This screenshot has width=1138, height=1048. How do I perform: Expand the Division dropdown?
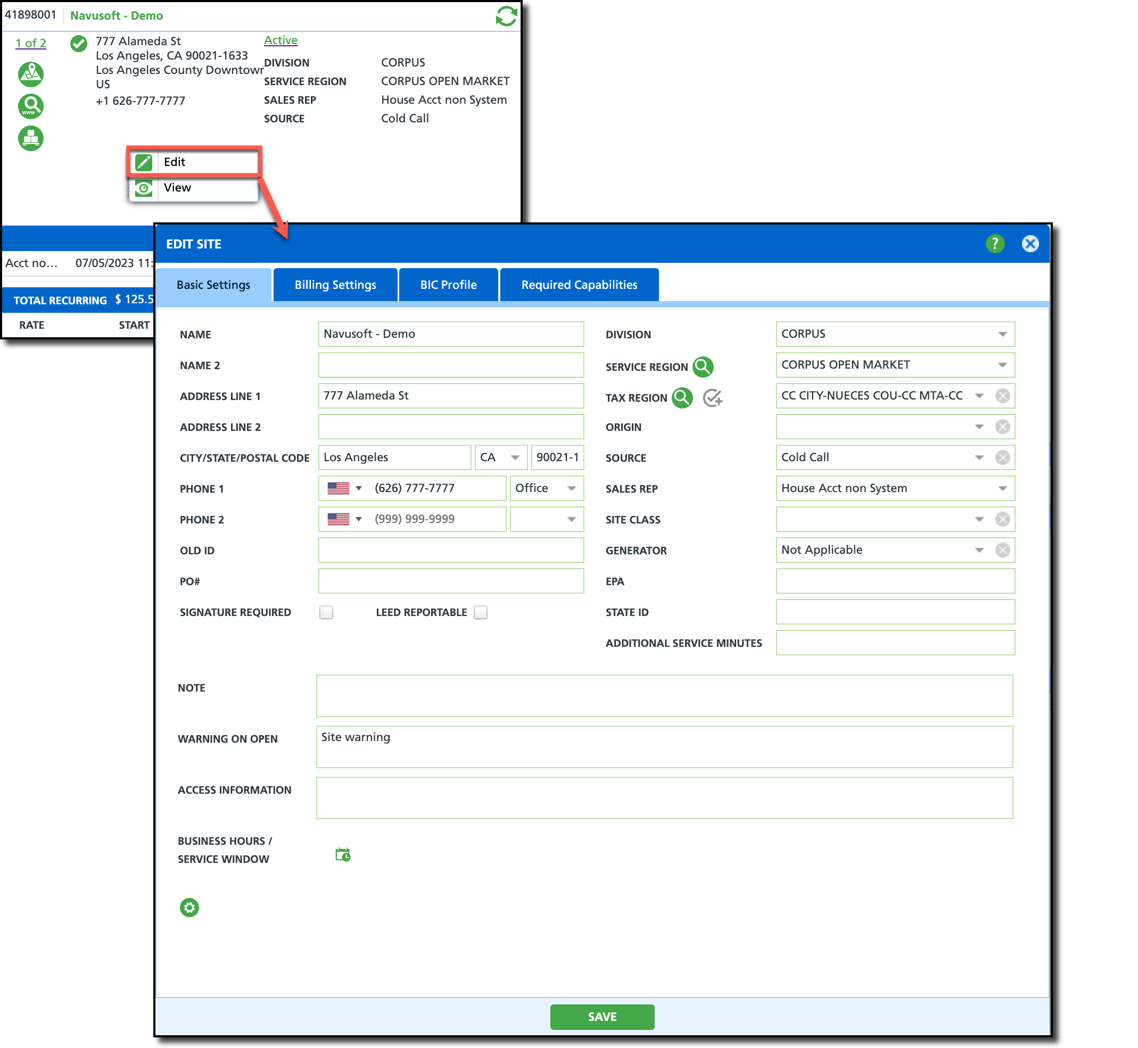pos(1002,334)
